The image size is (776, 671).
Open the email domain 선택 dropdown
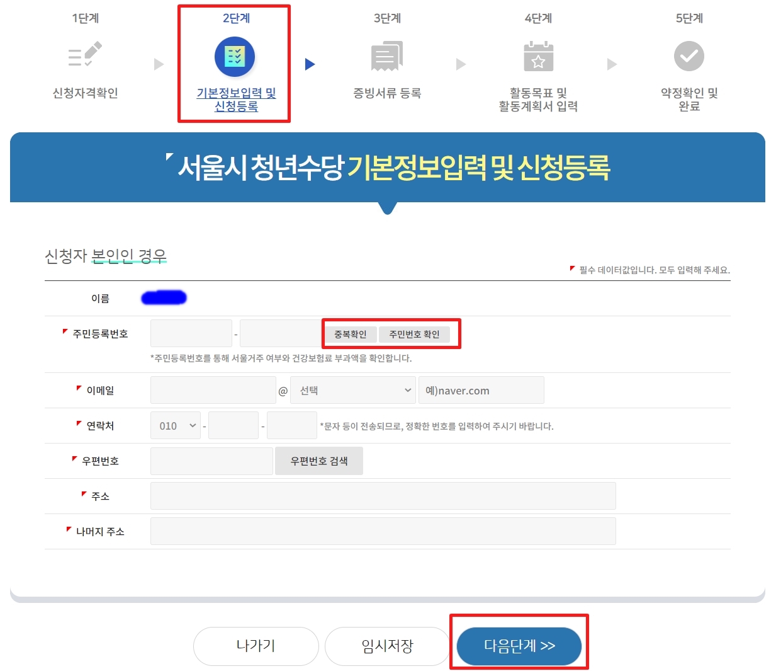[353, 390]
